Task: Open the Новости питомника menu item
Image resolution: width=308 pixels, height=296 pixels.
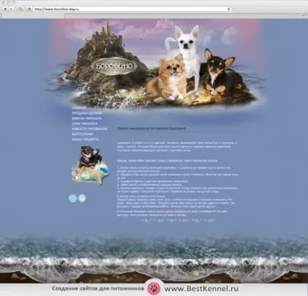Action: [x=89, y=129]
